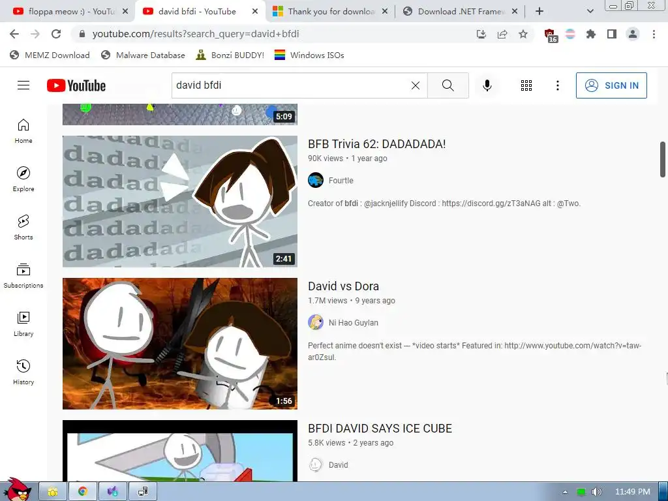Open the yellow folder taskbar icon
668x501 pixels.
(x=53, y=491)
